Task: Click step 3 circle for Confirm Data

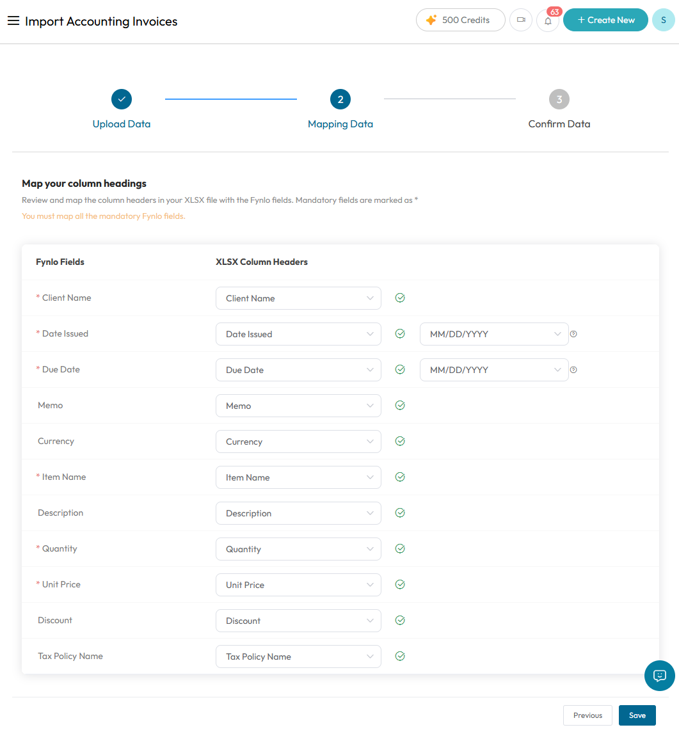Action: (559, 99)
